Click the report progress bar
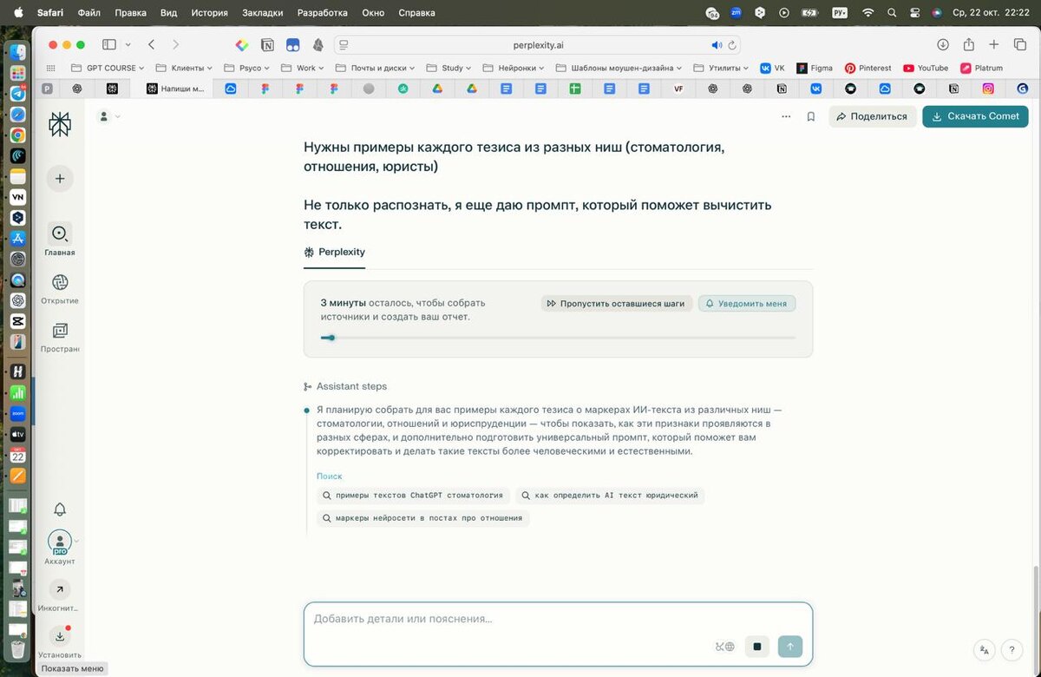The height and width of the screenshot is (677, 1041). (558, 338)
